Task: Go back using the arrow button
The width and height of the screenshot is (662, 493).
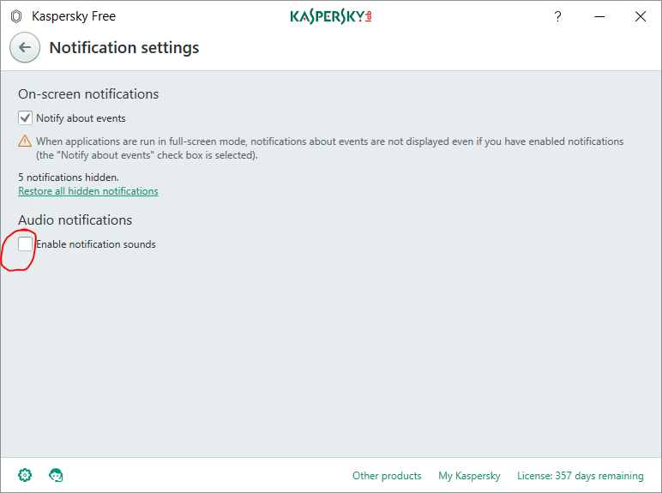Action: [25, 48]
